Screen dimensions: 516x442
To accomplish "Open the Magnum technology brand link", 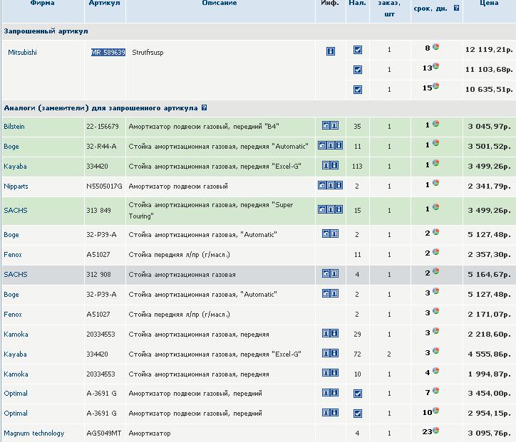I will pos(34,433).
